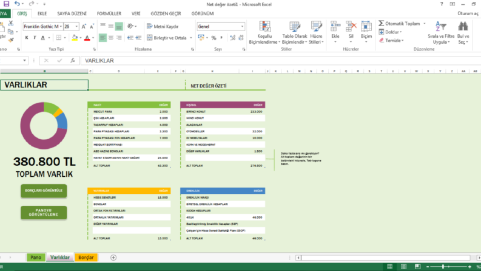Toggle underline formatting (A)
481x271 pixels.
tap(42, 38)
